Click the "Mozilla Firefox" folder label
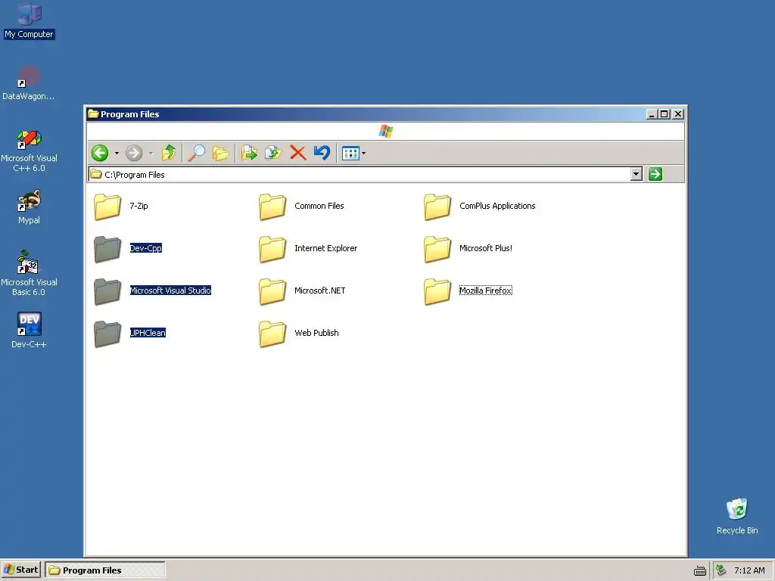The image size is (775, 581). tap(485, 290)
